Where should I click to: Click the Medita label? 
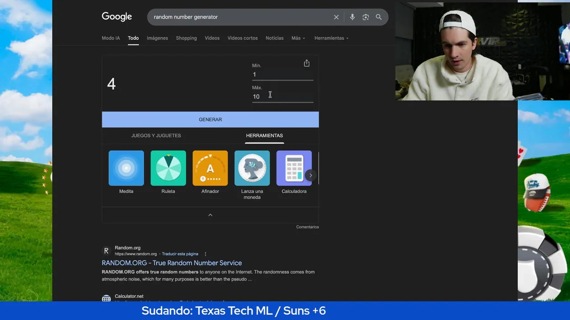click(126, 192)
